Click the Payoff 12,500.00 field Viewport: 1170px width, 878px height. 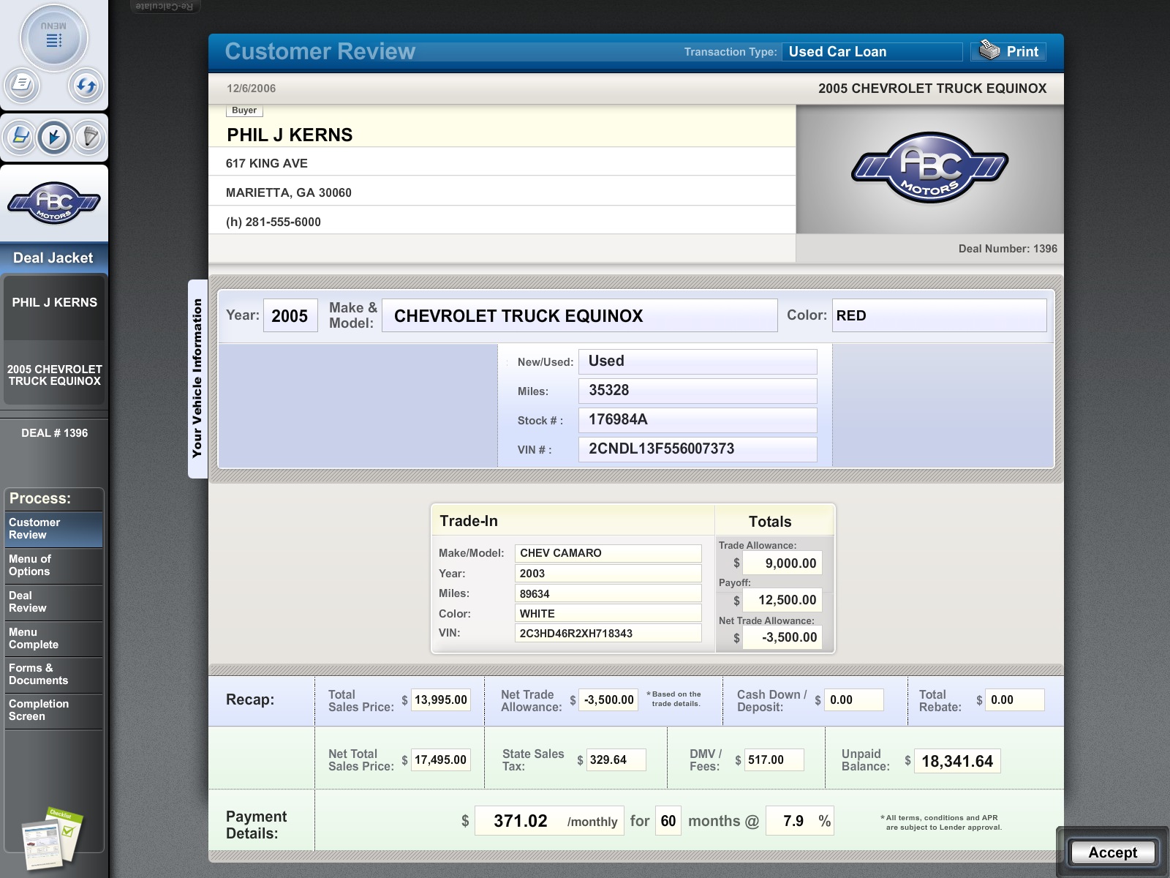point(782,600)
